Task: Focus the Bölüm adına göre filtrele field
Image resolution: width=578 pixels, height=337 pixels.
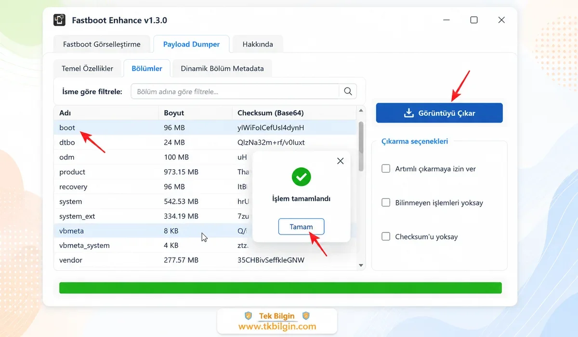Action: 235,91
